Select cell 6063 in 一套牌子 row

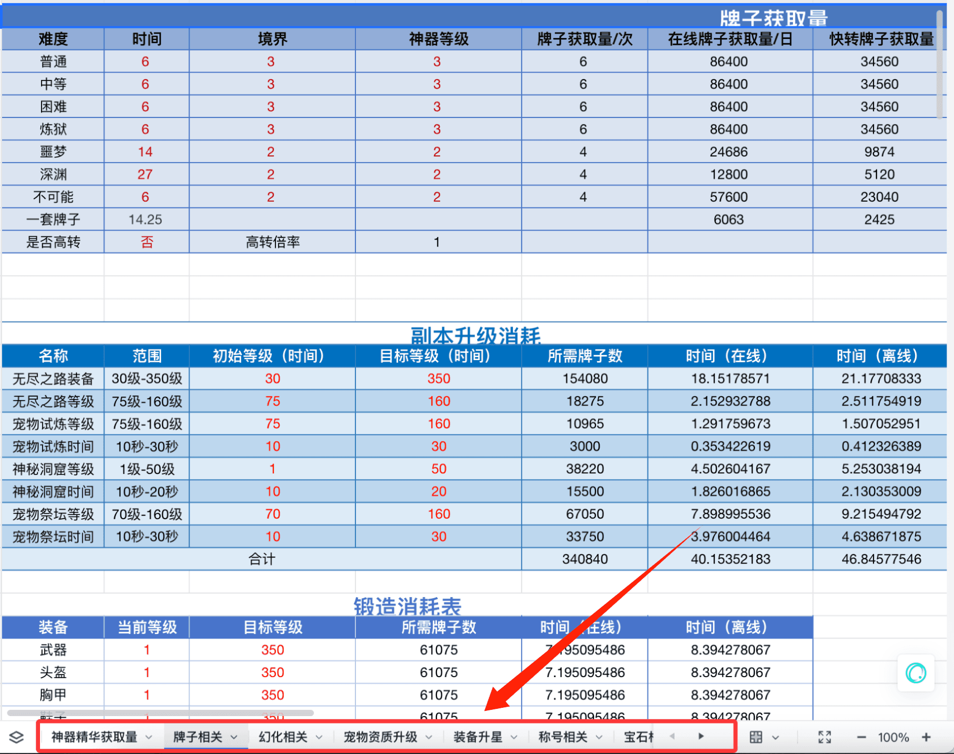(730, 220)
